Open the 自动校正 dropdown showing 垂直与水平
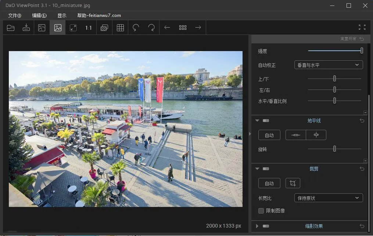 tap(328, 65)
